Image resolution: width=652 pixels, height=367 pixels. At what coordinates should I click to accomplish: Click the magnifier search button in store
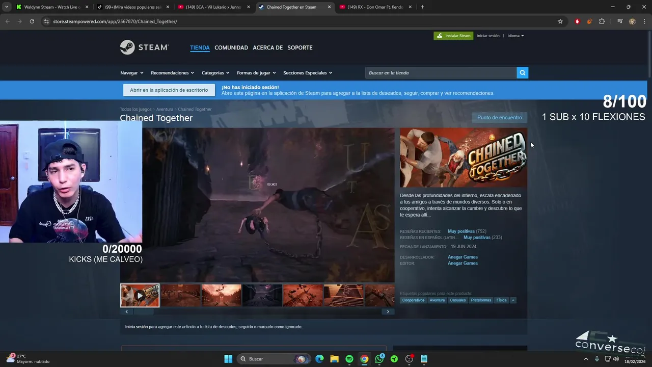522,73
